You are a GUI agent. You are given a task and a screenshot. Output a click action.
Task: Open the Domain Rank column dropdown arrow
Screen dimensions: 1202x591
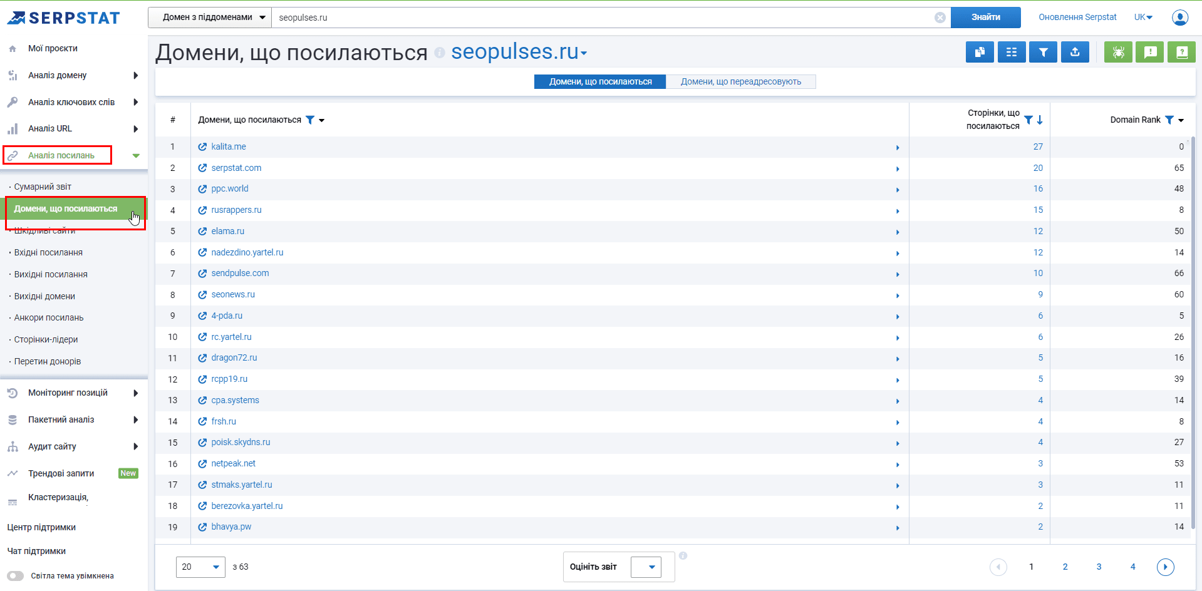(1181, 120)
